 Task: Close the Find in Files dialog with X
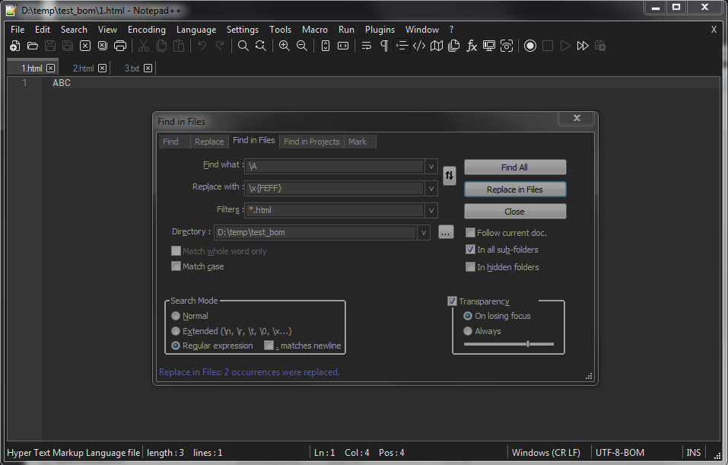(x=577, y=118)
